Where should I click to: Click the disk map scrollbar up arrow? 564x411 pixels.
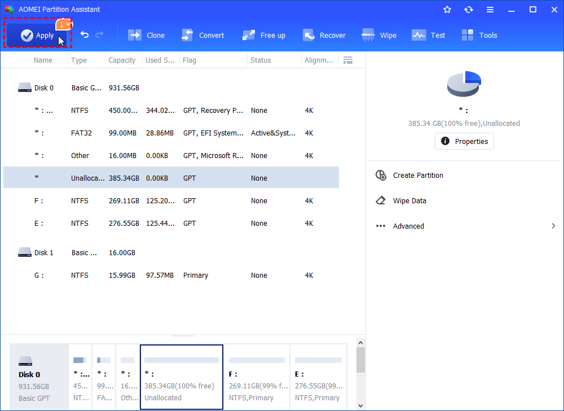click(x=361, y=343)
